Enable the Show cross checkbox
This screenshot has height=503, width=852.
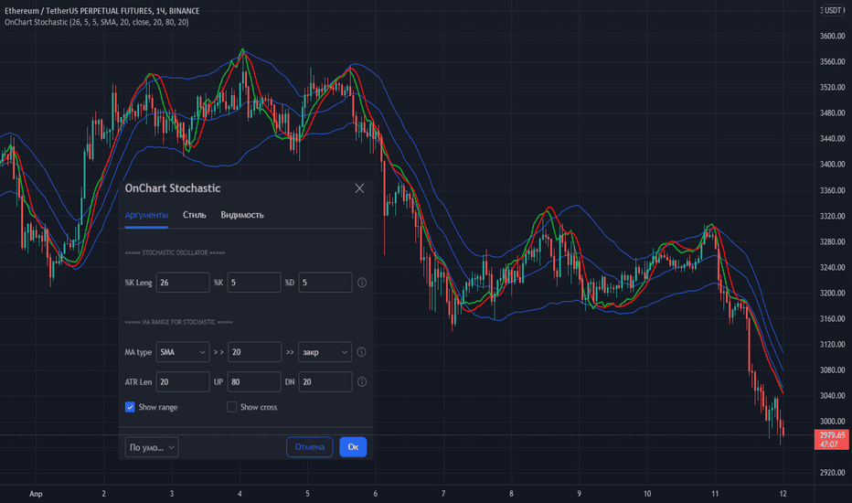(231, 407)
